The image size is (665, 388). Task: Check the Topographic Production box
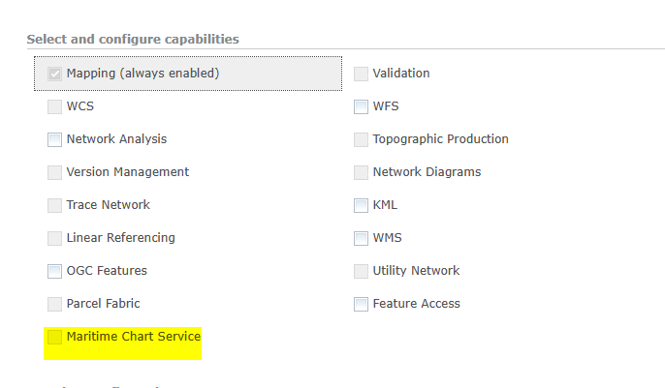pos(361,139)
